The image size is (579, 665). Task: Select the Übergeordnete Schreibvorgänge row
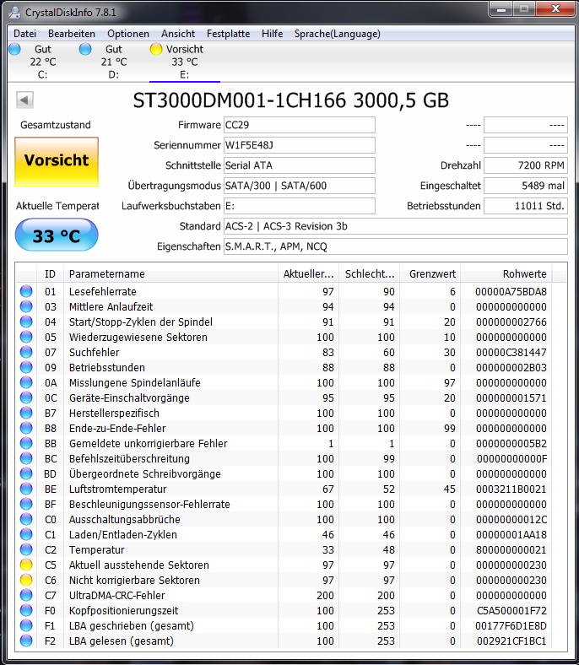[x=284, y=473]
